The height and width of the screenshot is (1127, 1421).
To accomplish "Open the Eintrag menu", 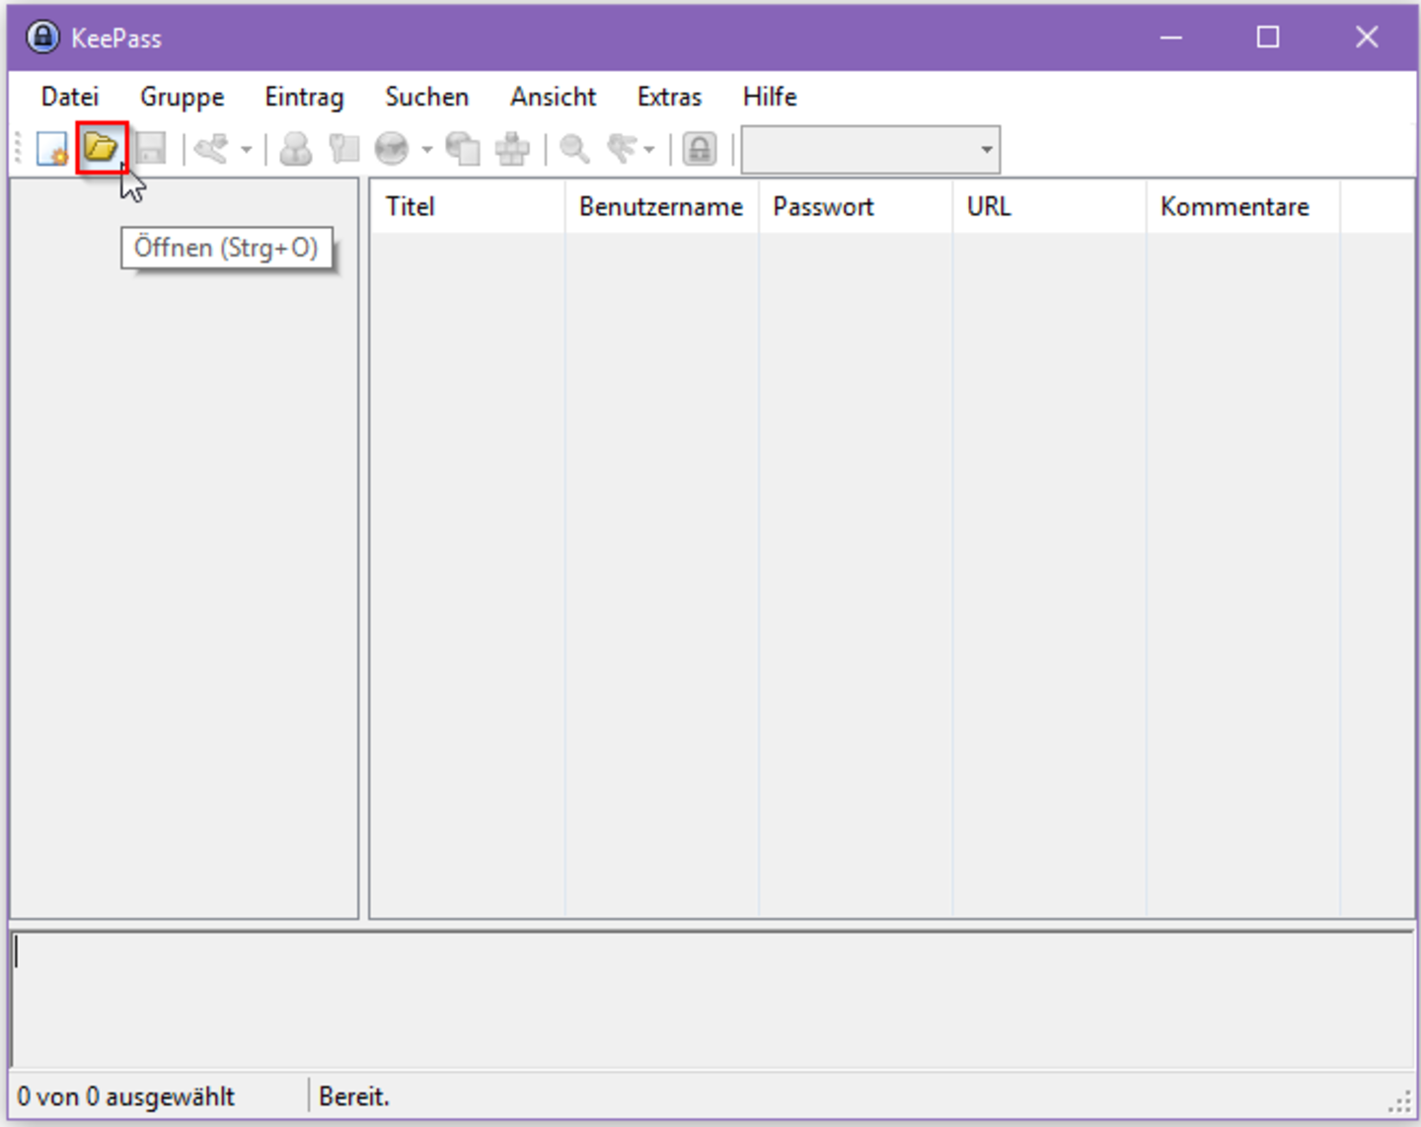I will click(x=304, y=97).
